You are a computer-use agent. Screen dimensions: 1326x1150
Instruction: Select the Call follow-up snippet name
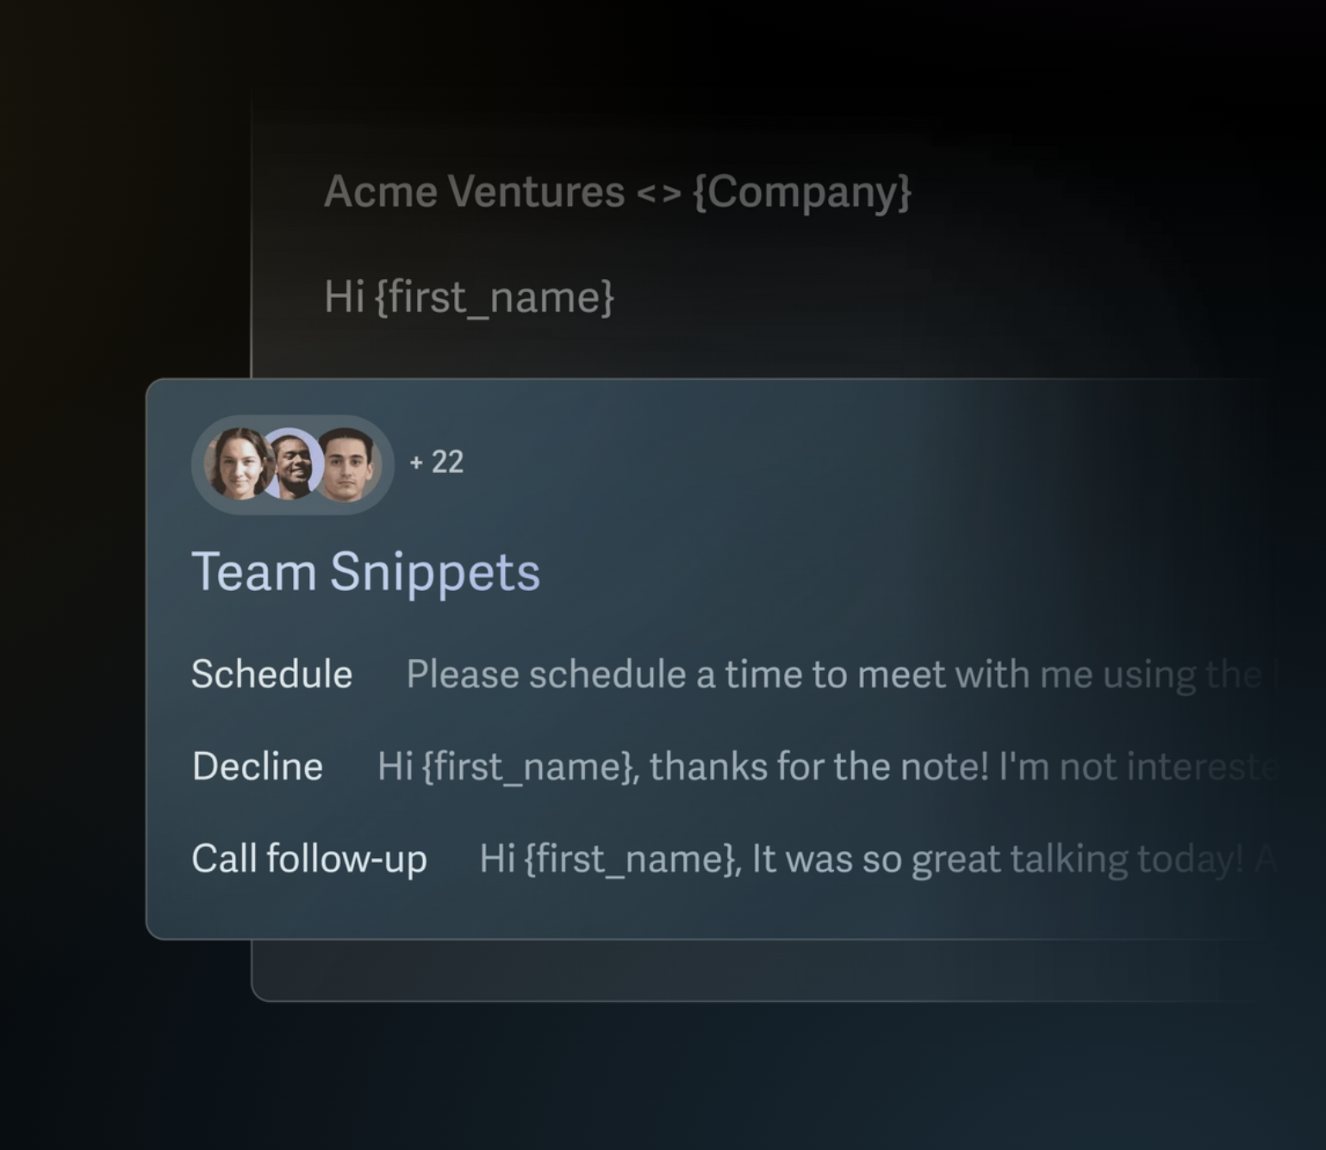pyautogui.click(x=309, y=859)
